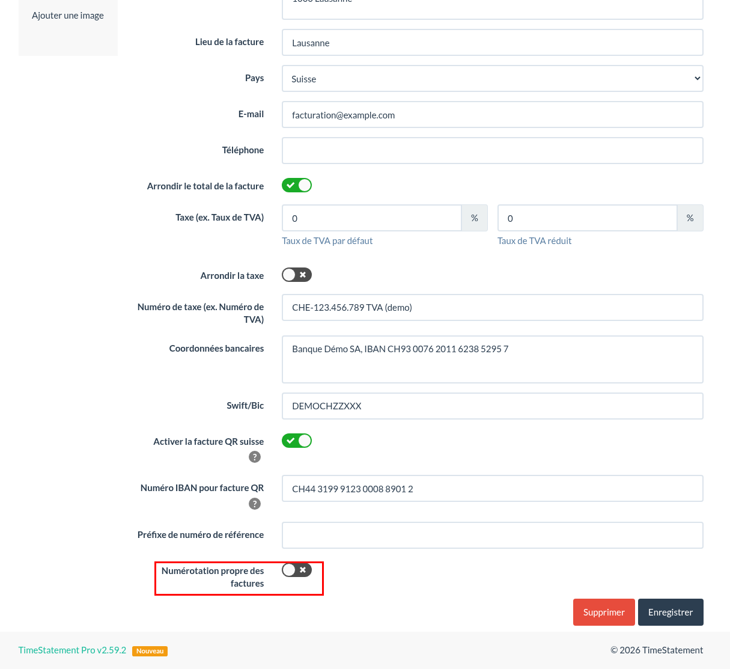Image resolution: width=730 pixels, height=669 pixels.
Task: Click '© 2026 TimeStatement' footer text
Action: click(657, 650)
